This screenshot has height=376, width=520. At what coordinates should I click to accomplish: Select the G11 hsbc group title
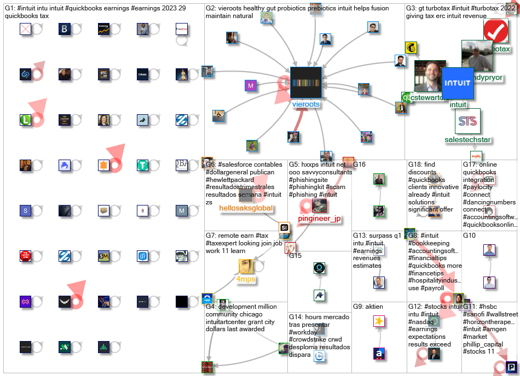pyautogui.click(x=490, y=329)
